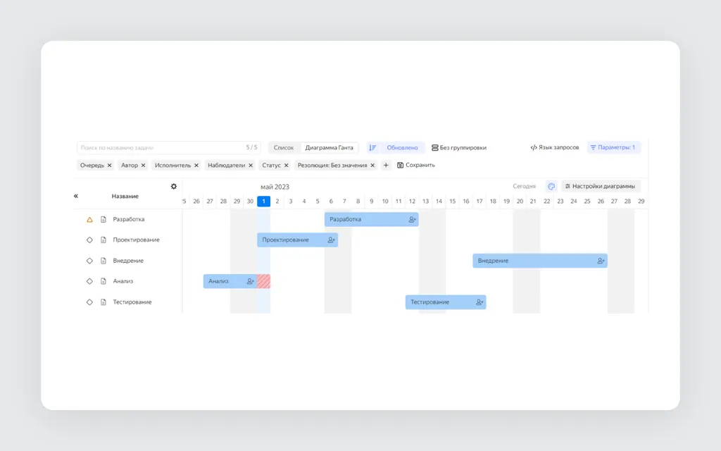Viewport: 721px width, 451px height.
Task: Jump to Сегодня on the timeline
Action: point(524,186)
